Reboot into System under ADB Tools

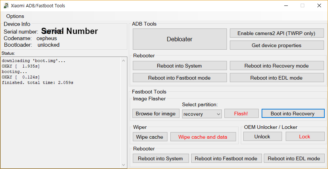[x=180, y=66]
